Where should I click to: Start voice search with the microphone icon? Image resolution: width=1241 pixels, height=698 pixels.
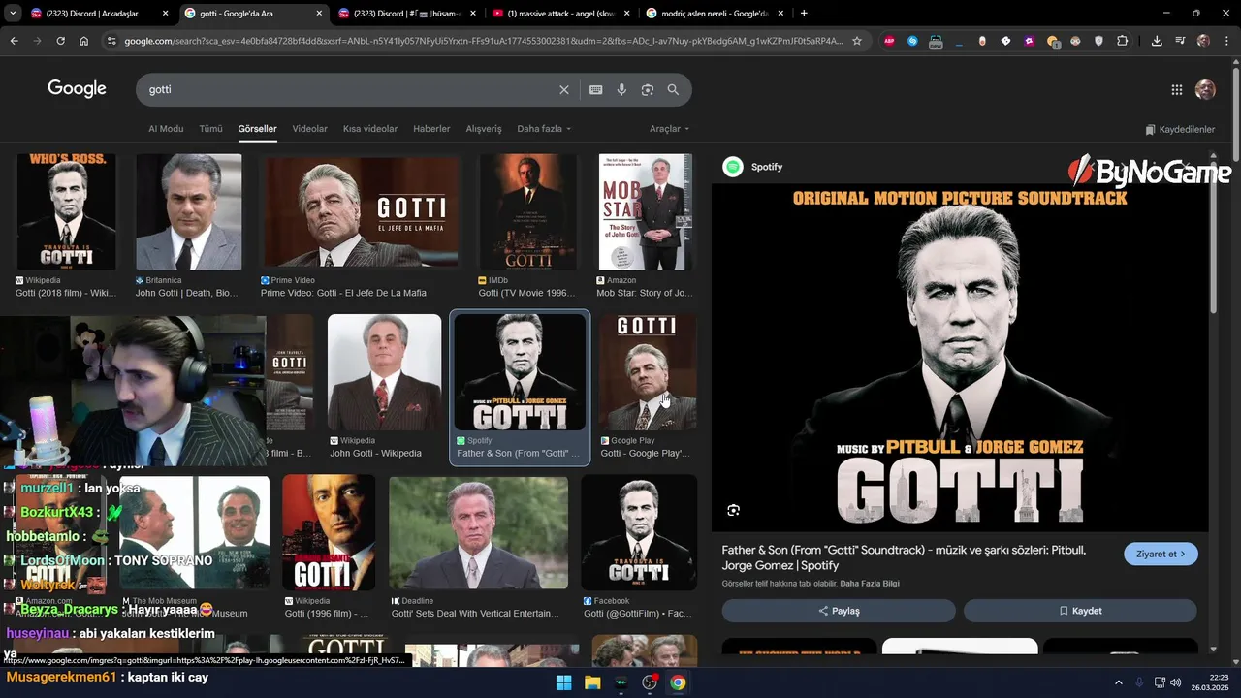621,89
